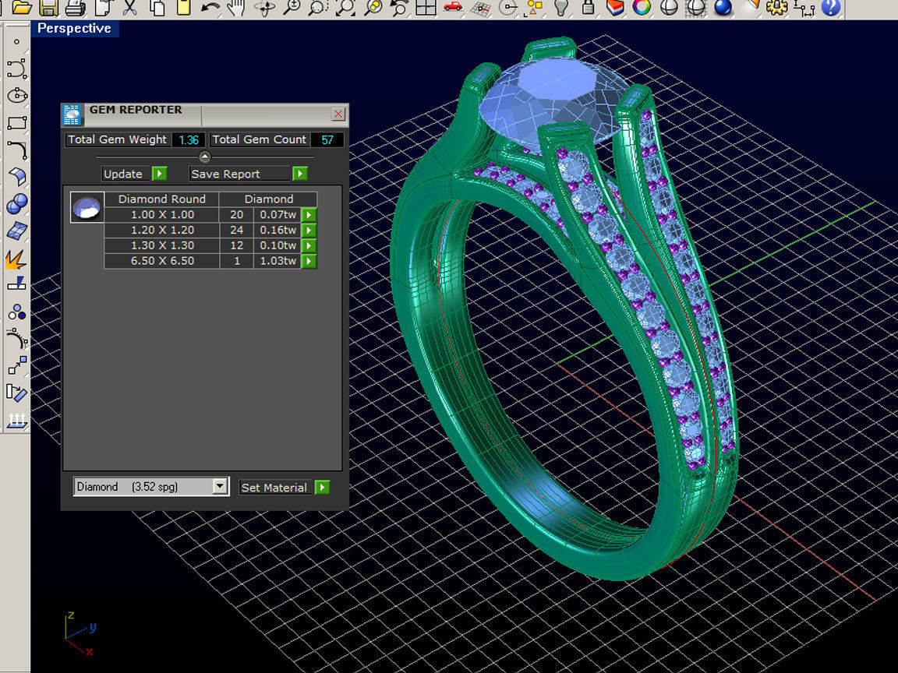Screen dimensions: 898x673
Task: Click the Dimension tool icon
Action: click(804, 8)
